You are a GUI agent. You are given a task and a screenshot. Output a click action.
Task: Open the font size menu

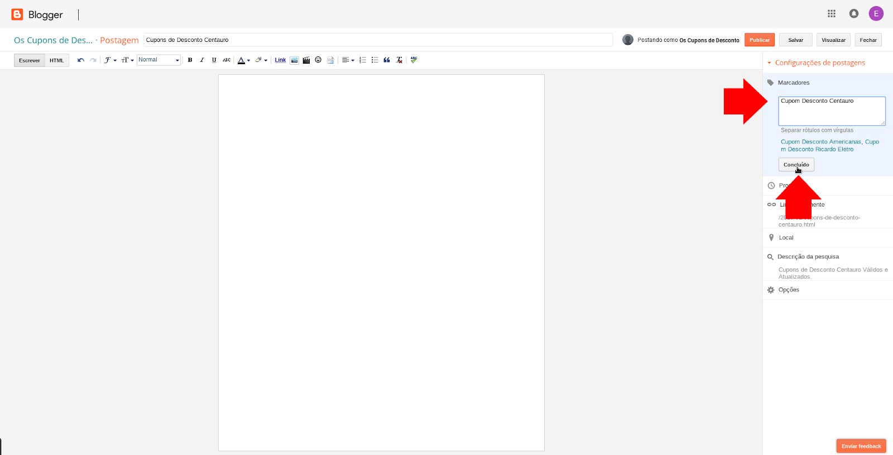coord(127,60)
